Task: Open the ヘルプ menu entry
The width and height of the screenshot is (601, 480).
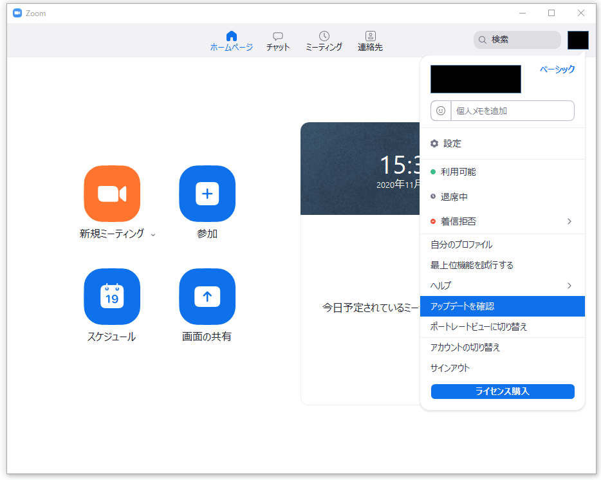Action: click(503, 286)
